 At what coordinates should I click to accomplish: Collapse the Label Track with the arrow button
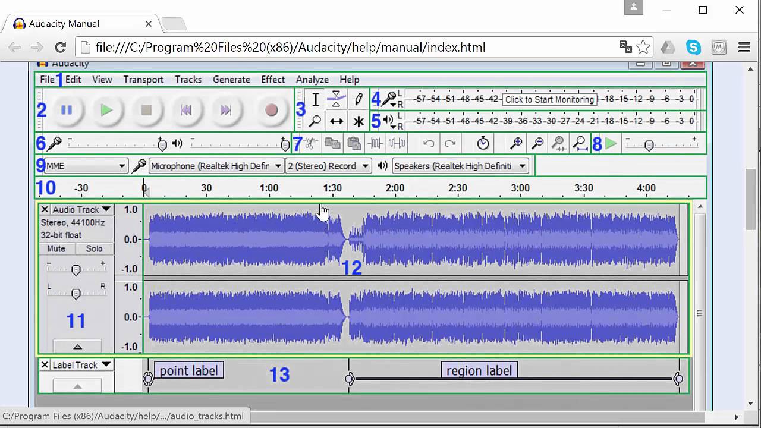pos(77,386)
